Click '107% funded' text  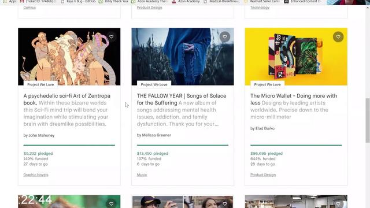pyautogui.click(x=149, y=159)
